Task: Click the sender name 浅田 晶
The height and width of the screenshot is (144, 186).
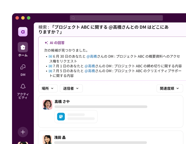Action: pos(60,137)
